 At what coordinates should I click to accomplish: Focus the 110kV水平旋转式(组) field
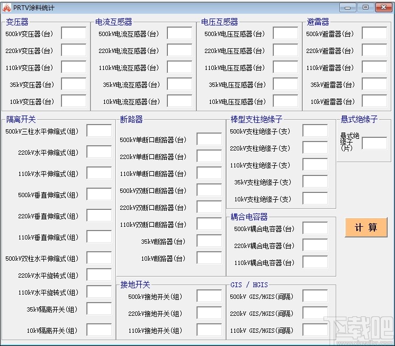(99, 291)
